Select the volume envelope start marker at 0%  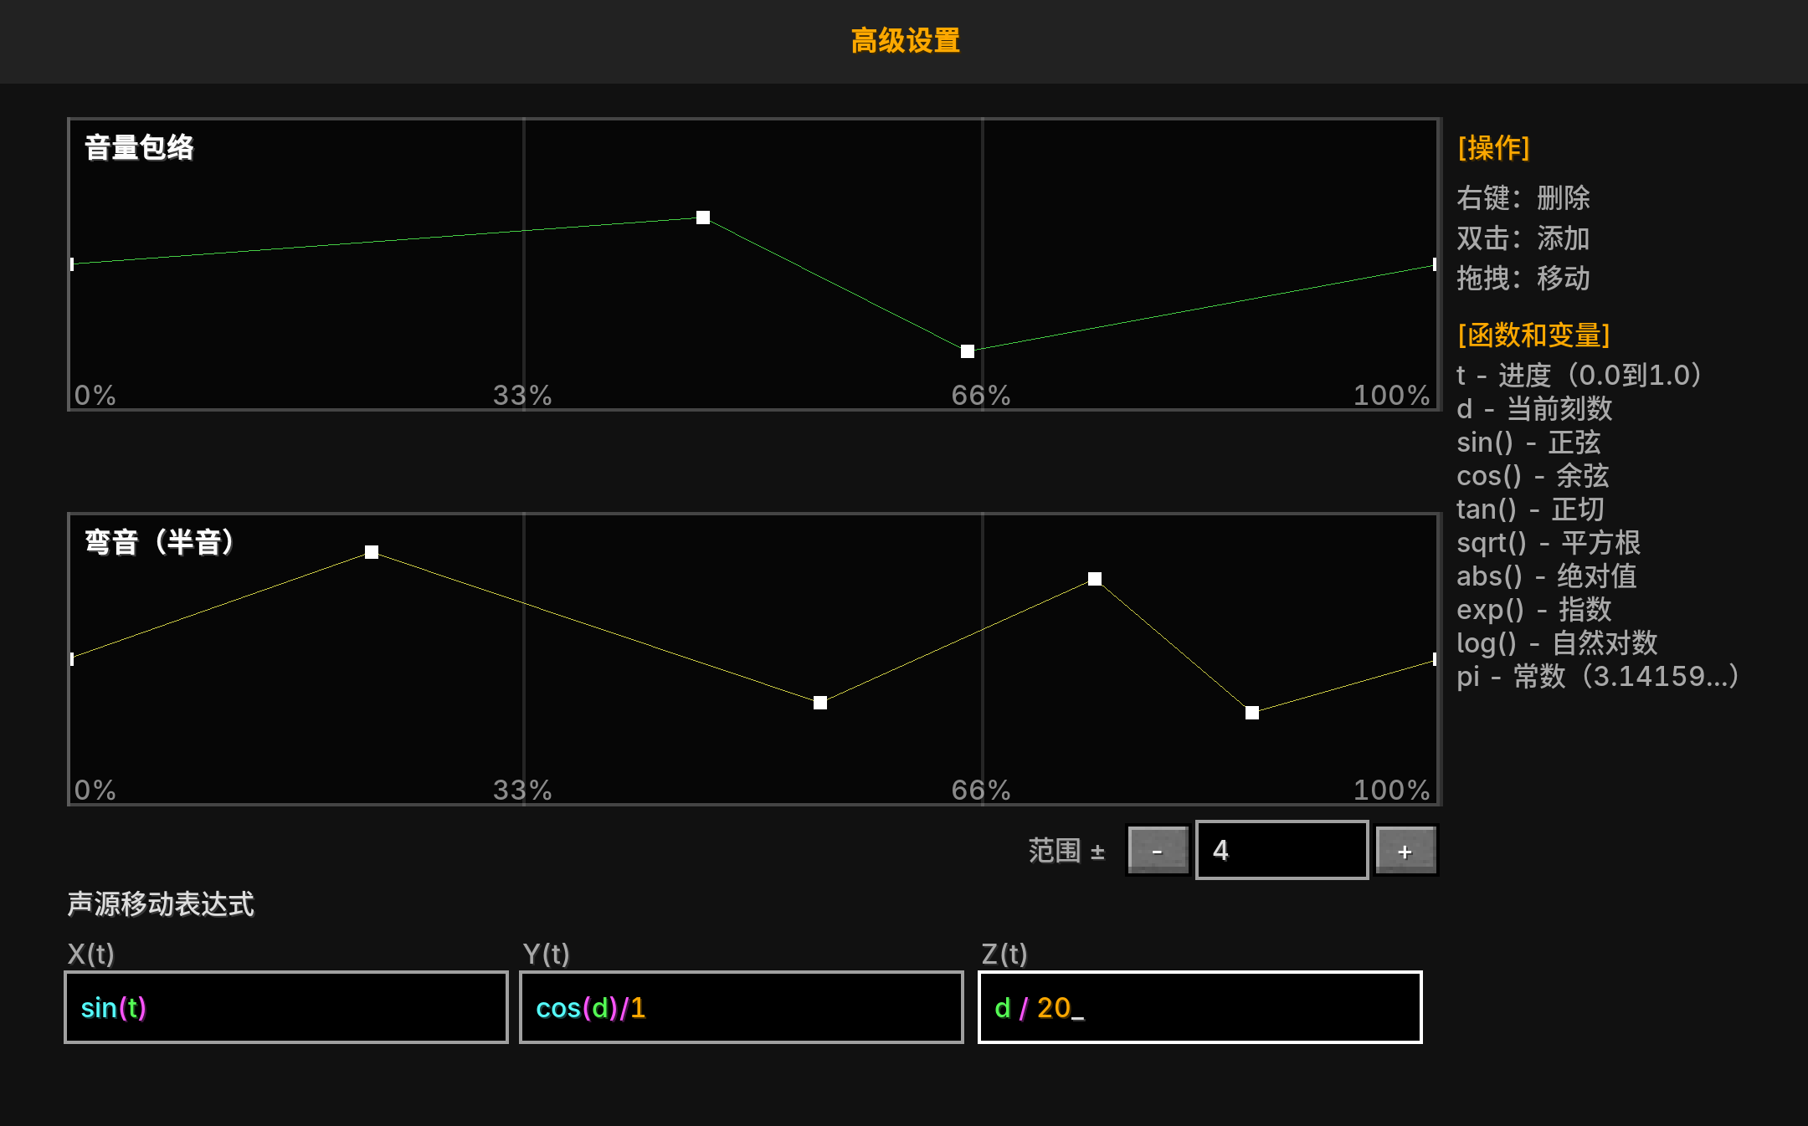[x=72, y=264]
